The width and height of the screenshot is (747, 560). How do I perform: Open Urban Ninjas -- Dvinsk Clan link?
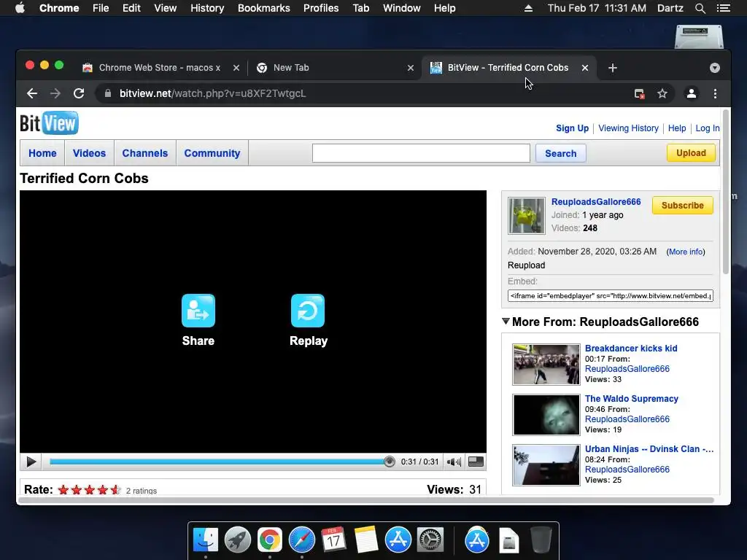649,449
